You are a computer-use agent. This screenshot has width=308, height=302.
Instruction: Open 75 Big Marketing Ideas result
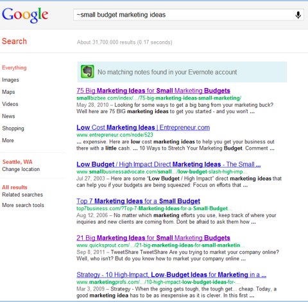click(x=153, y=91)
